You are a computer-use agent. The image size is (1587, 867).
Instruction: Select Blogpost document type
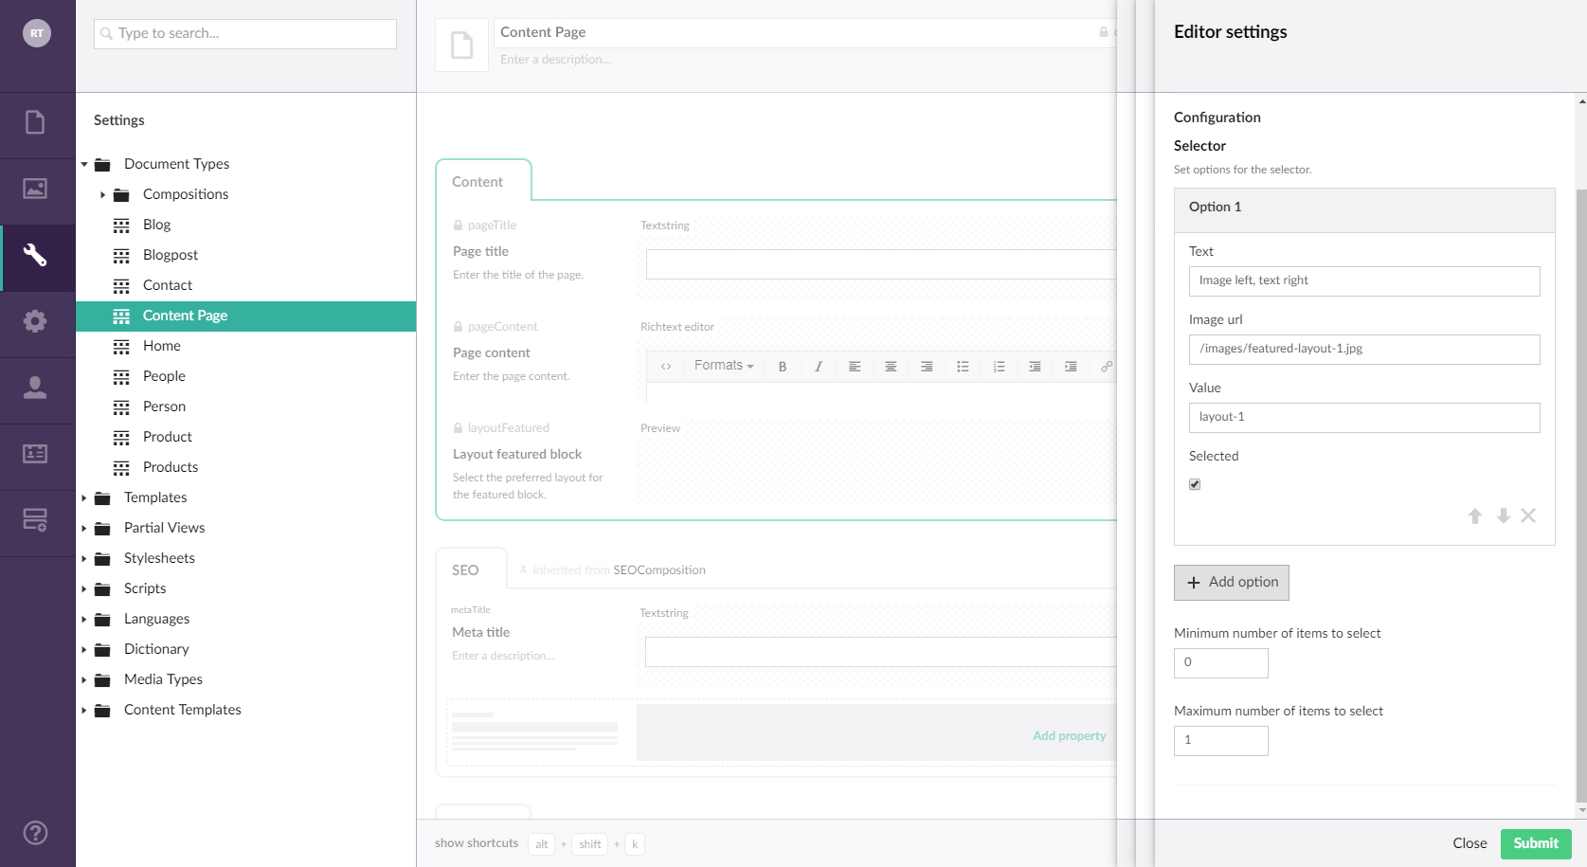[171, 255]
